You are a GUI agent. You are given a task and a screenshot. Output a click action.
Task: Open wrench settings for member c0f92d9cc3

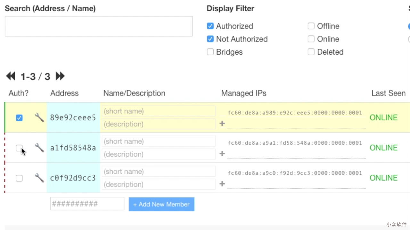coord(39,178)
